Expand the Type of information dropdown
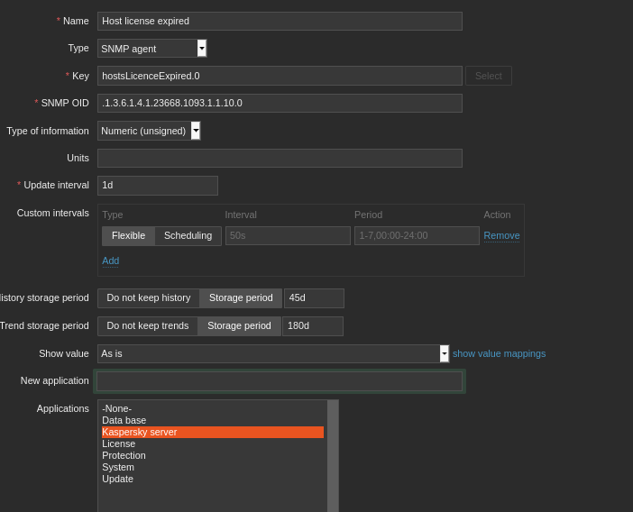 (149, 131)
